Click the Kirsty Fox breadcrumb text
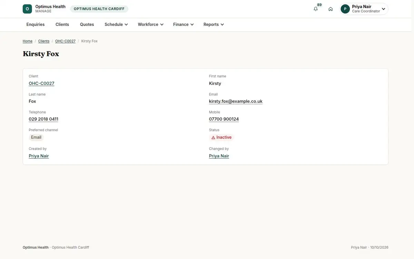This screenshot has width=414, height=259. 89,41
